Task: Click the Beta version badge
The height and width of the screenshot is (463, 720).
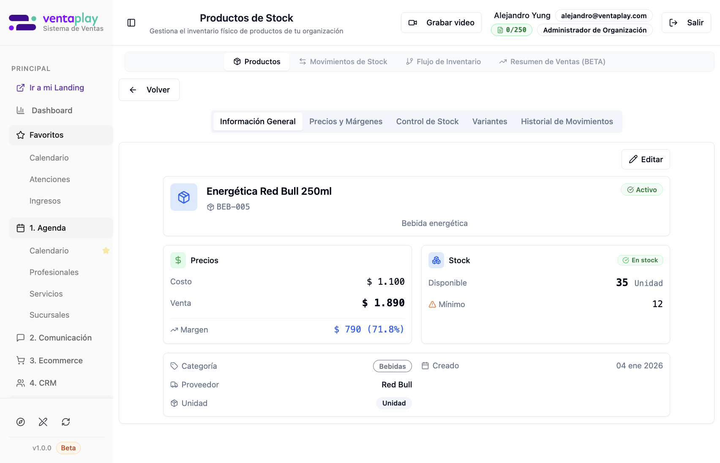Action: 68,448
